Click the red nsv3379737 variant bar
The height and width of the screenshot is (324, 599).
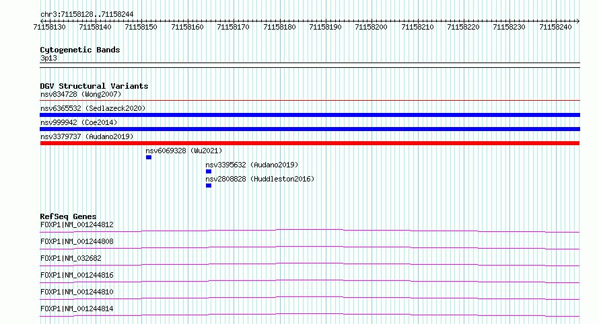(x=310, y=143)
